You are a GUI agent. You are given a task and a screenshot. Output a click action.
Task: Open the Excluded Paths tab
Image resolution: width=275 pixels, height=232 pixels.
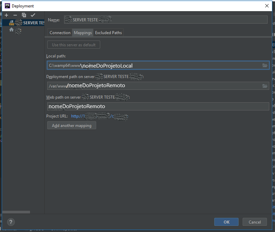click(108, 32)
